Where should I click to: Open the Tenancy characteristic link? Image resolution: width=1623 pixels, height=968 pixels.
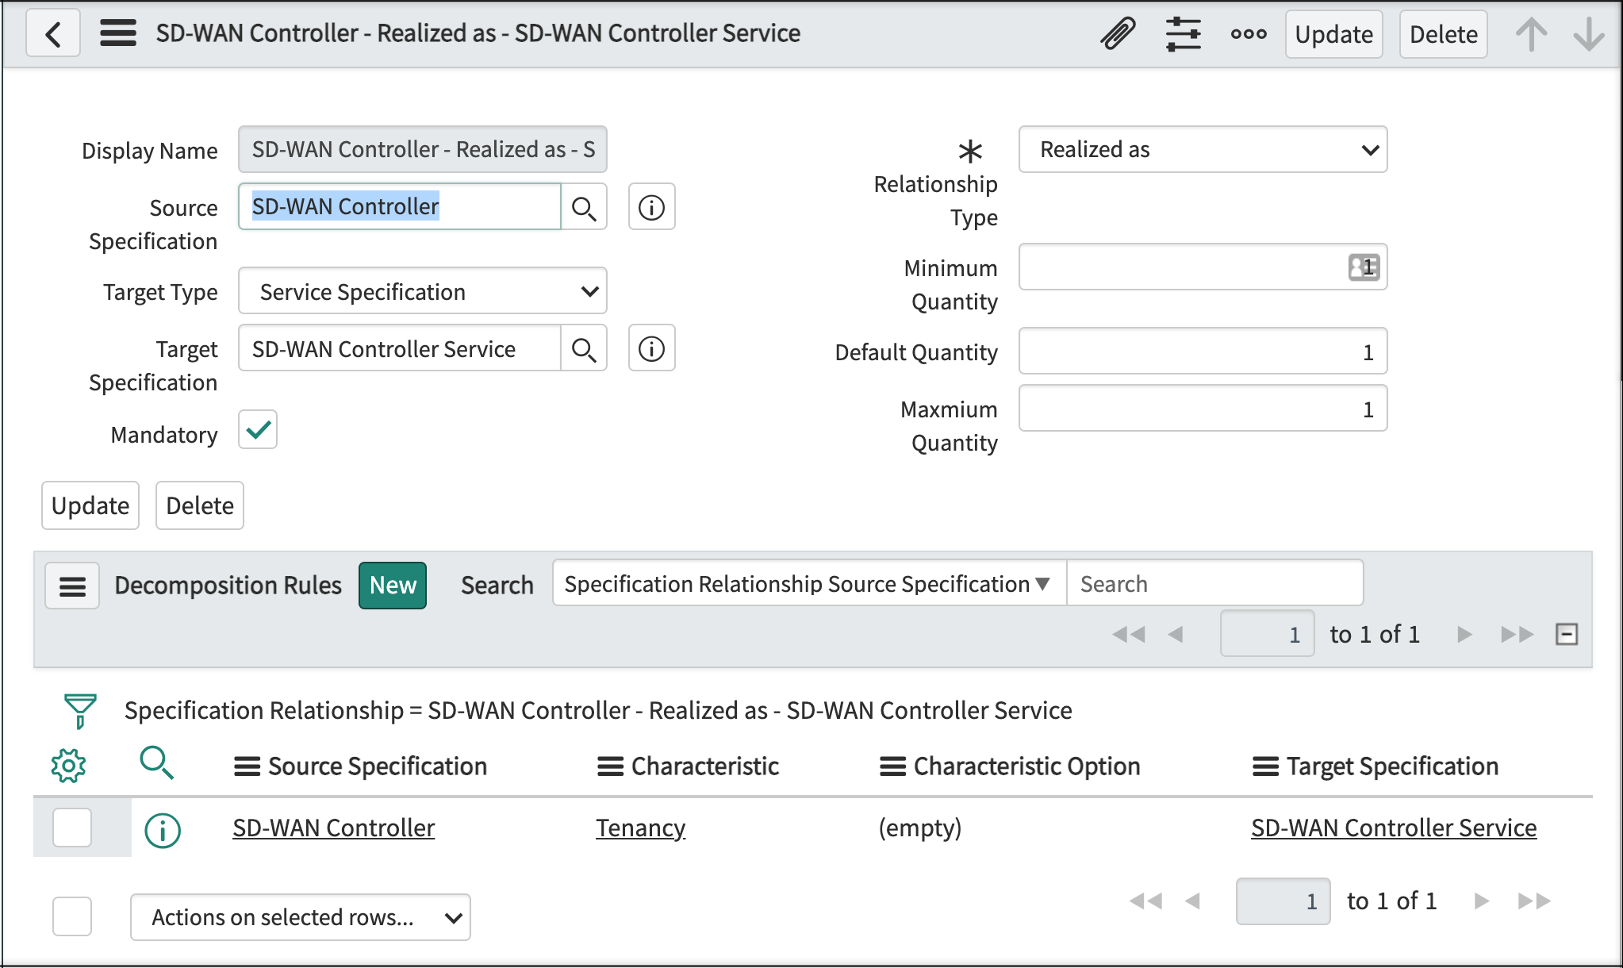point(640,828)
